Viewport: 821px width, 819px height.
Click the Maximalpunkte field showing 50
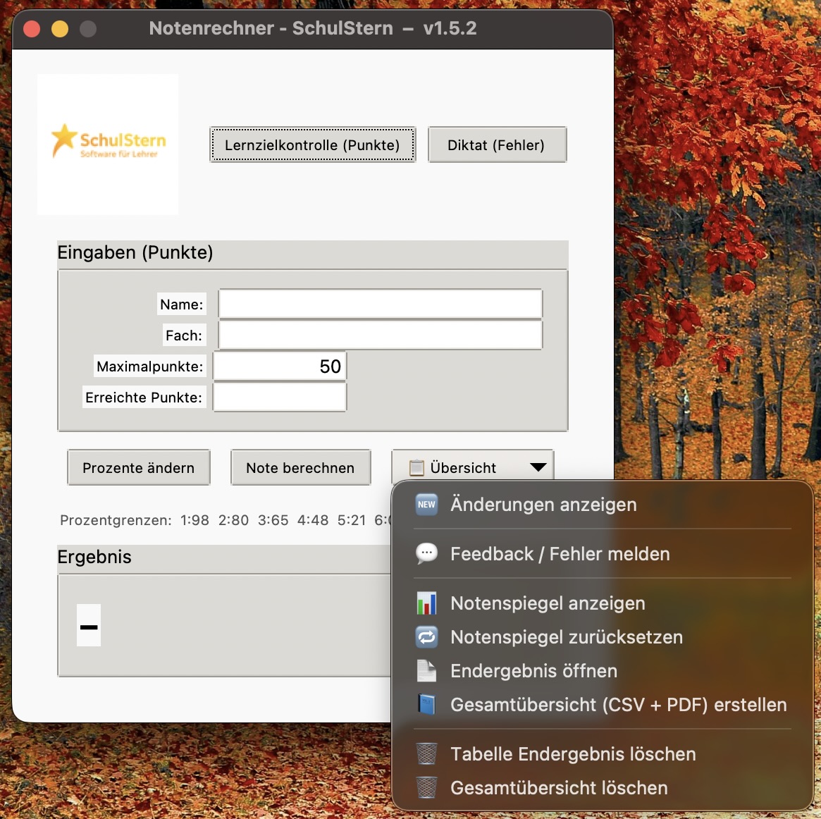click(280, 367)
